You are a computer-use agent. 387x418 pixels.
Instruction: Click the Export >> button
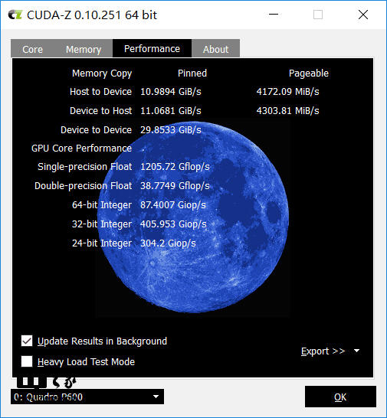[x=323, y=351]
